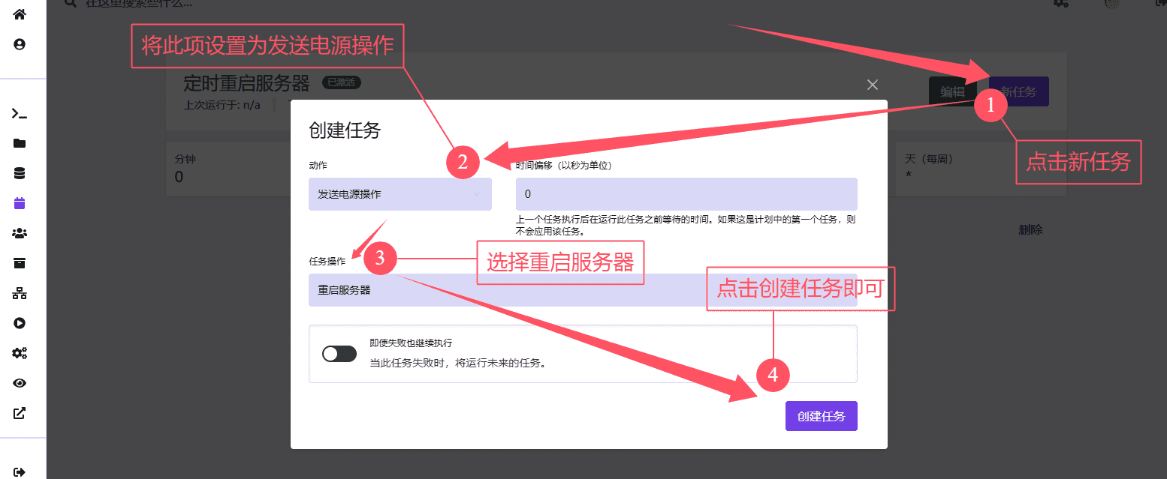Toggle the 即使失败也继续执行 switch

[x=339, y=354]
